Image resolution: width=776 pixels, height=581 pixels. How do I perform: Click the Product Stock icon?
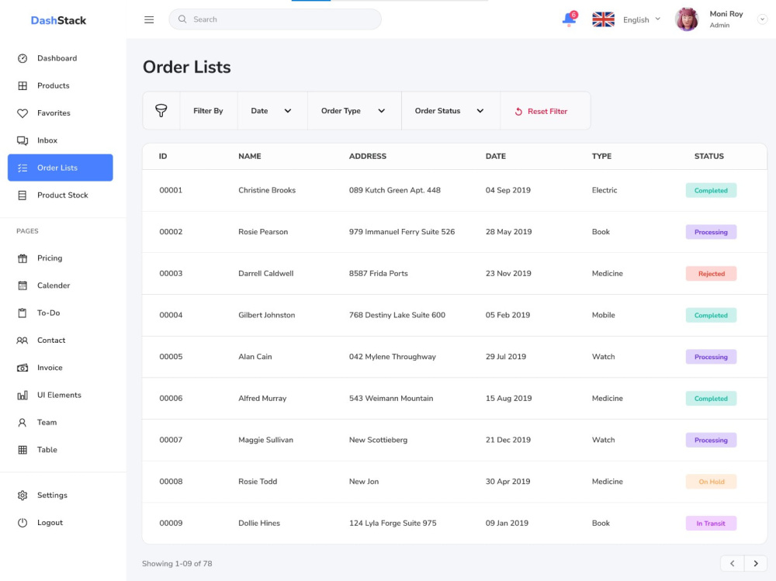tap(23, 195)
